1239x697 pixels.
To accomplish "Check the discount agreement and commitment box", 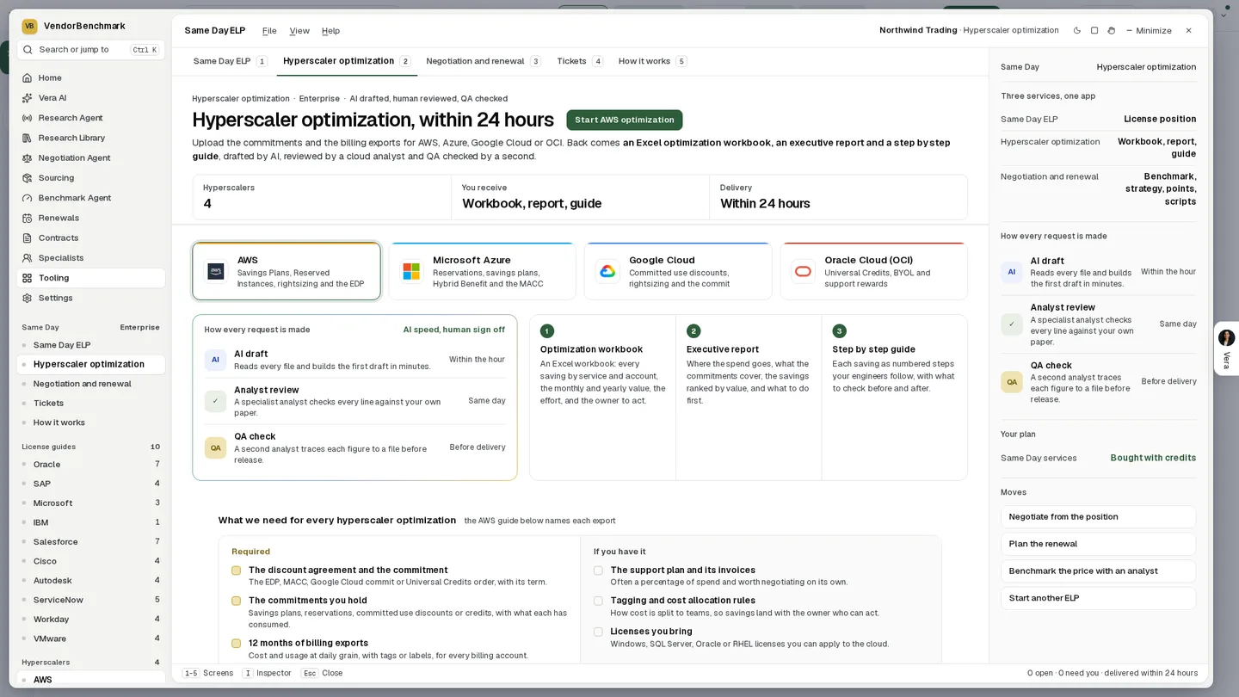I will point(236,571).
